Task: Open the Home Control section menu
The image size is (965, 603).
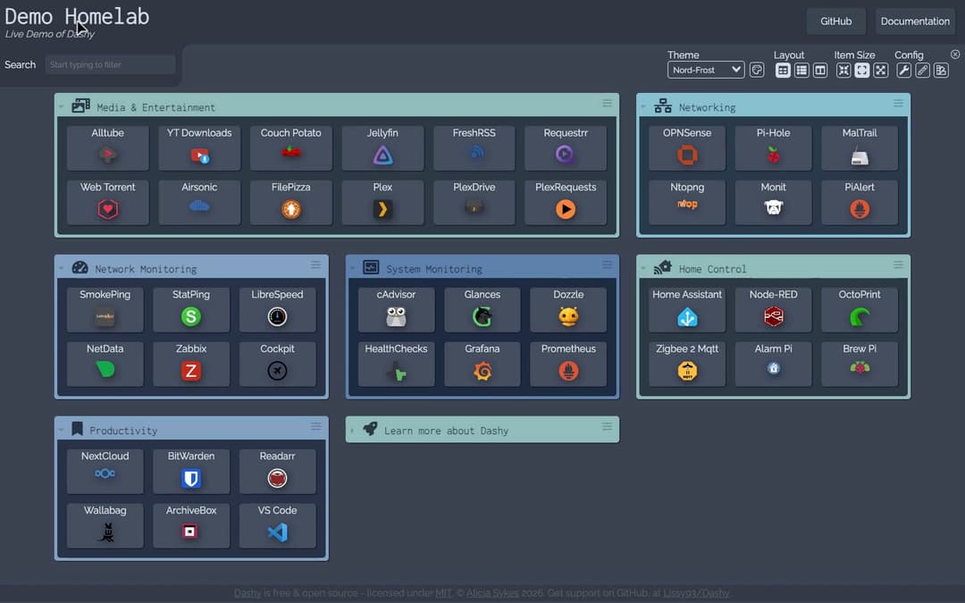Action: (x=898, y=264)
